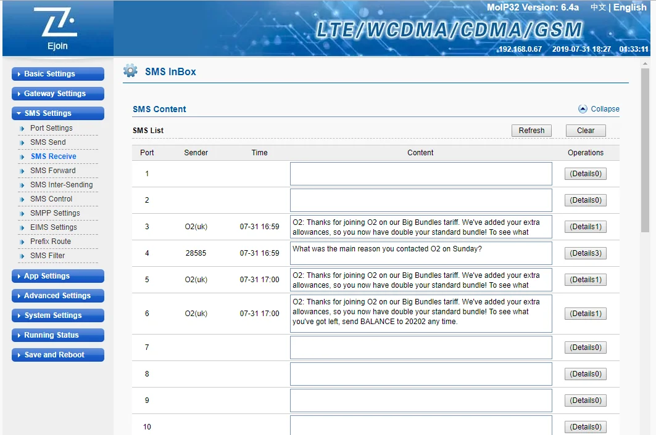
Task: Open Details0 for port 8
Action: (x=585, y=374)
